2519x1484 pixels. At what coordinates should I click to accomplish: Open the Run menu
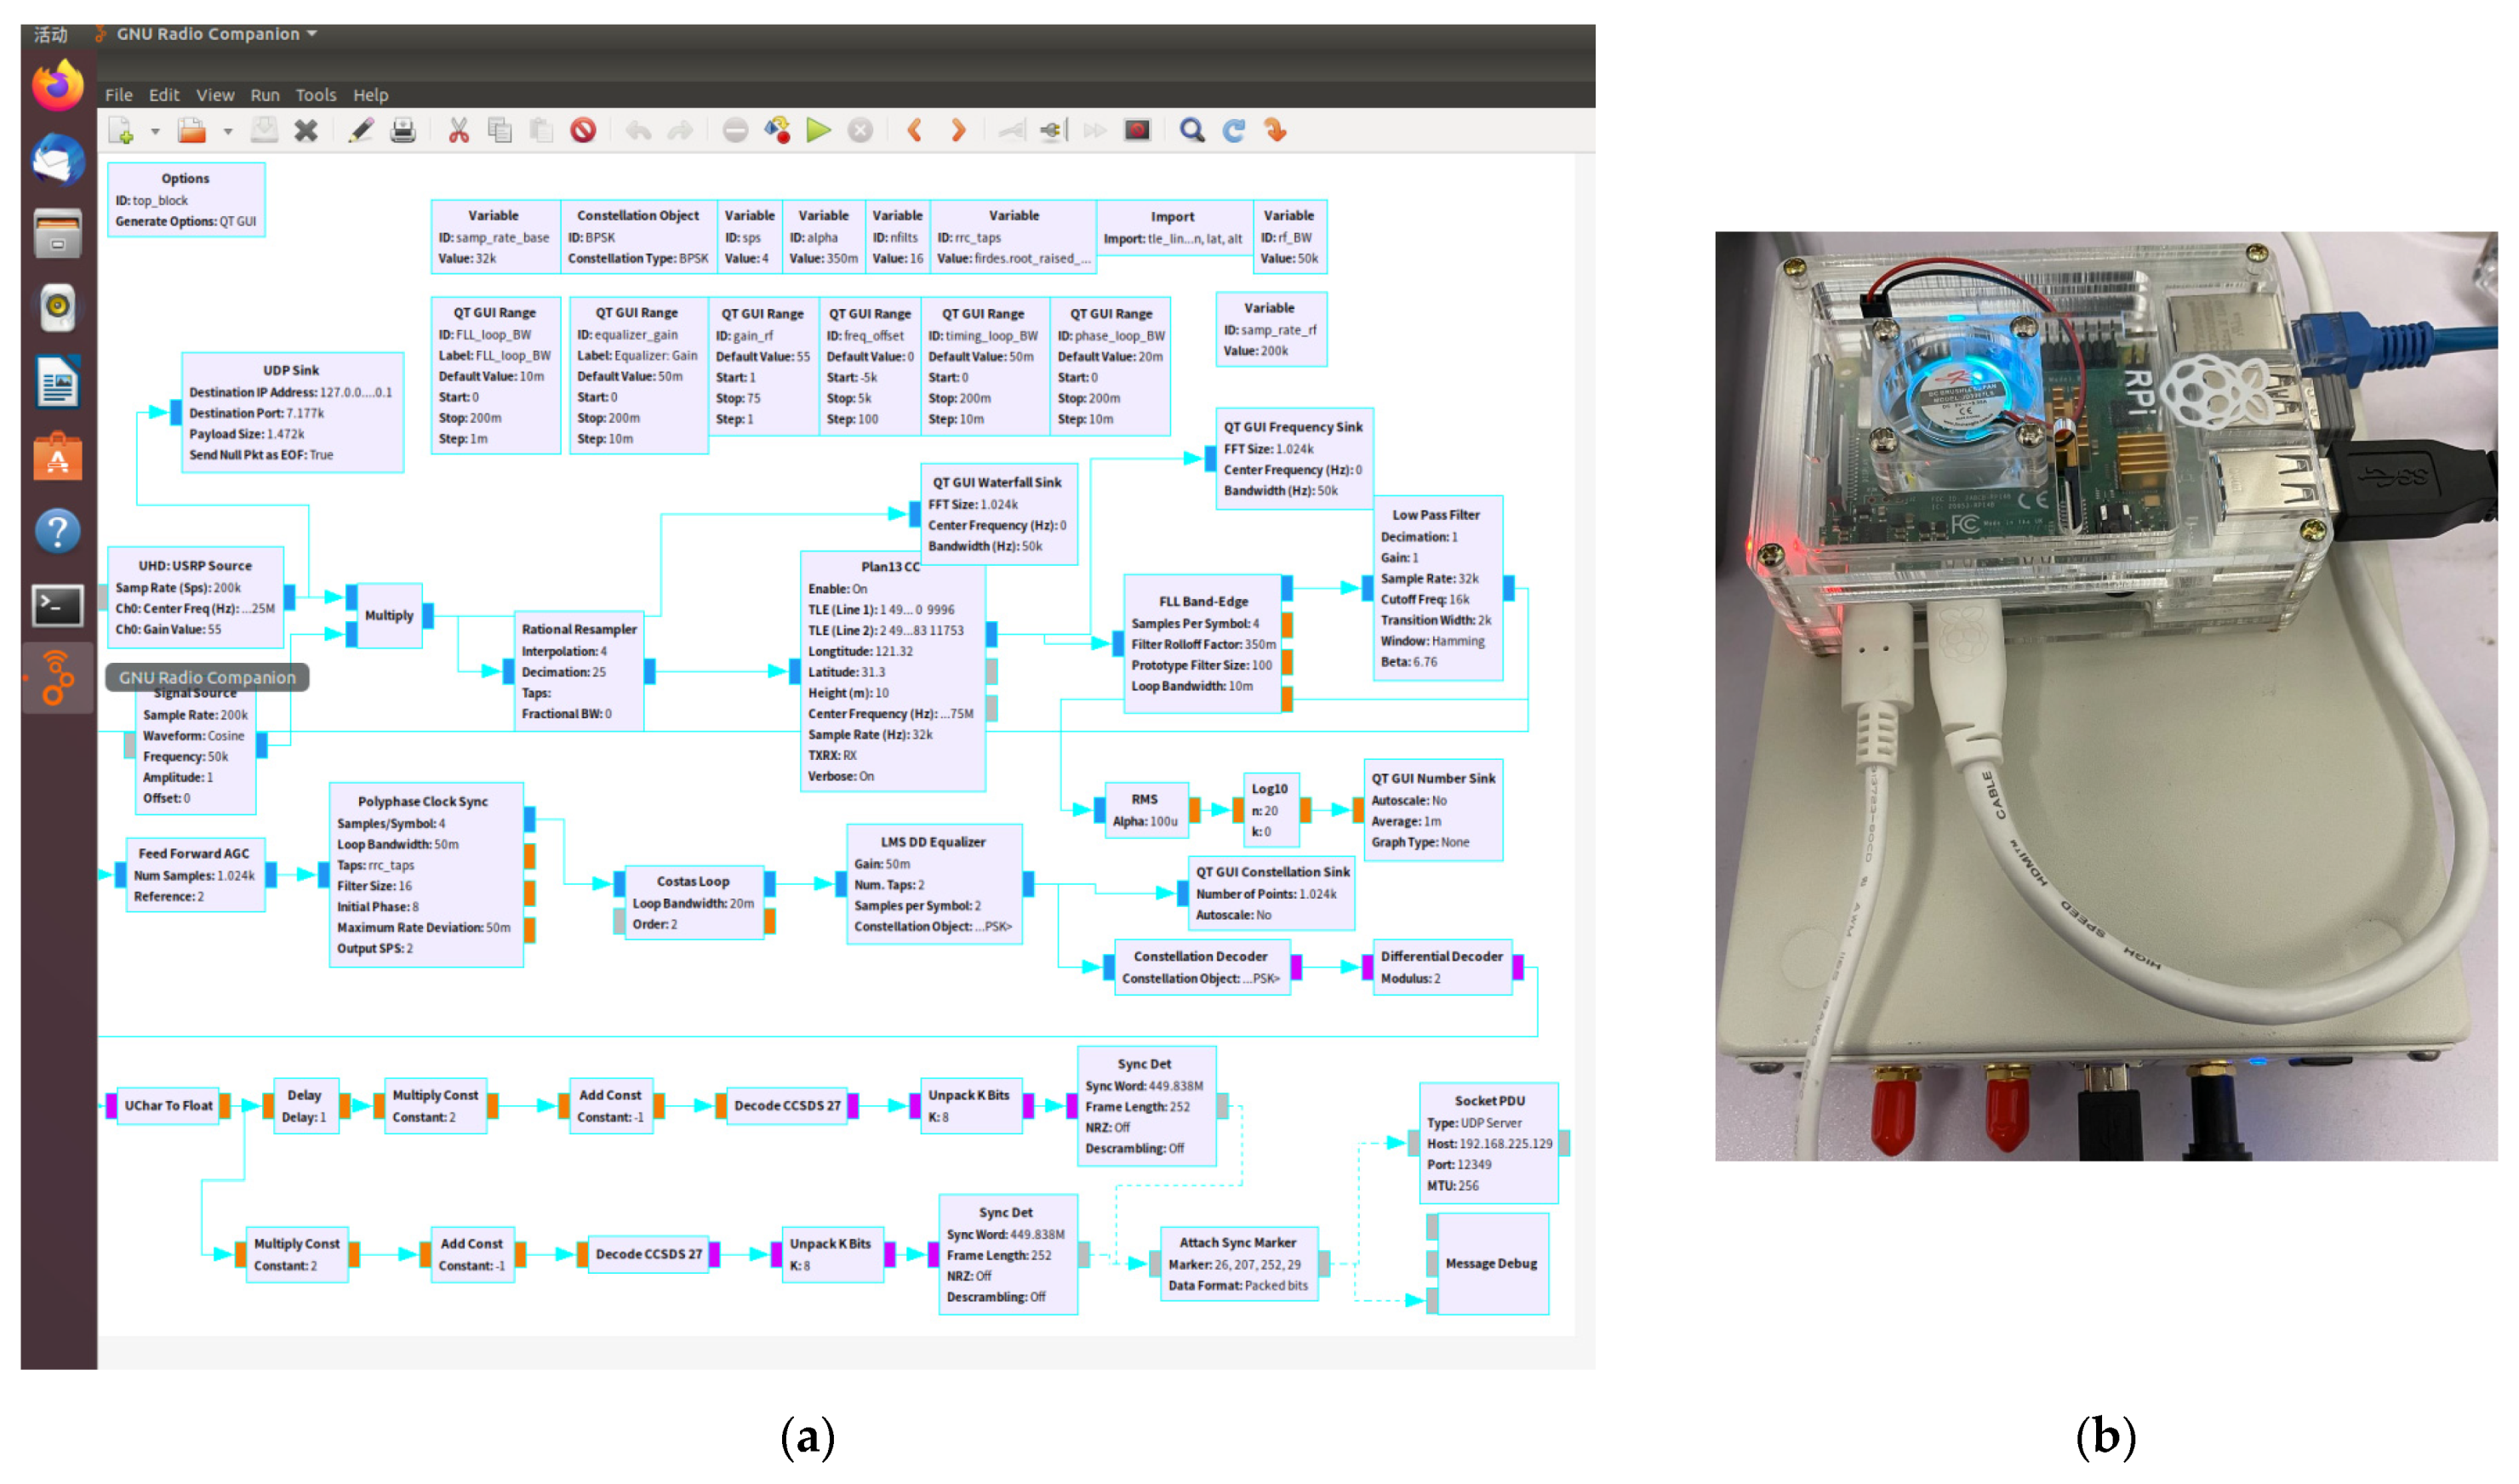pos(265,95)
